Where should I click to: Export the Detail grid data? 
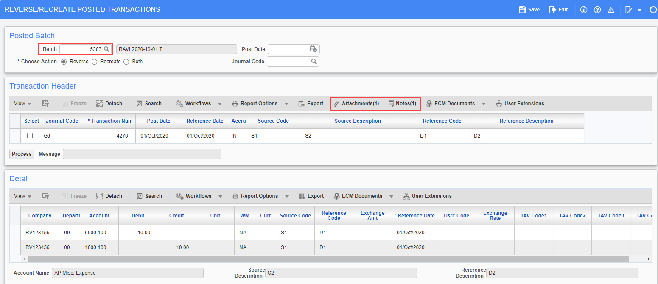click(311, 196)
